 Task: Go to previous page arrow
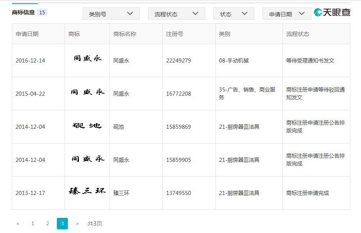[18, 224]
